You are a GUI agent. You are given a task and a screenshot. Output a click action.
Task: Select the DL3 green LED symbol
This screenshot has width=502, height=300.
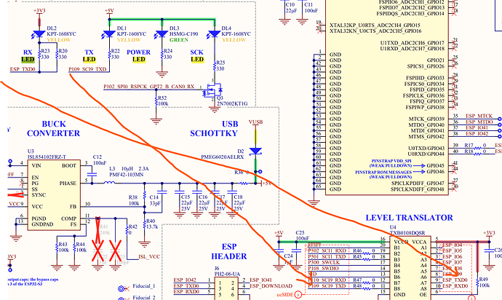click(x=161, y=33)
